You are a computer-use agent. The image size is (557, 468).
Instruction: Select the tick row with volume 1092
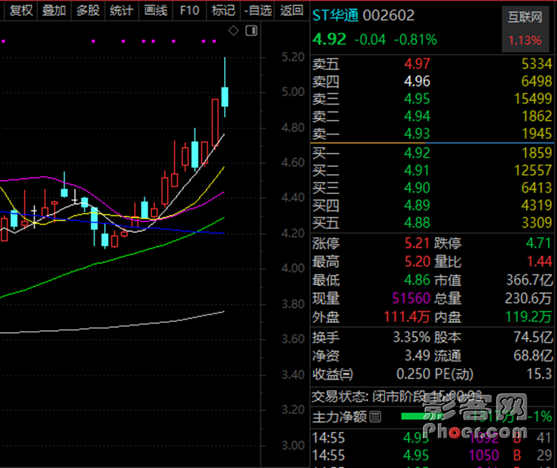point(432,438)
